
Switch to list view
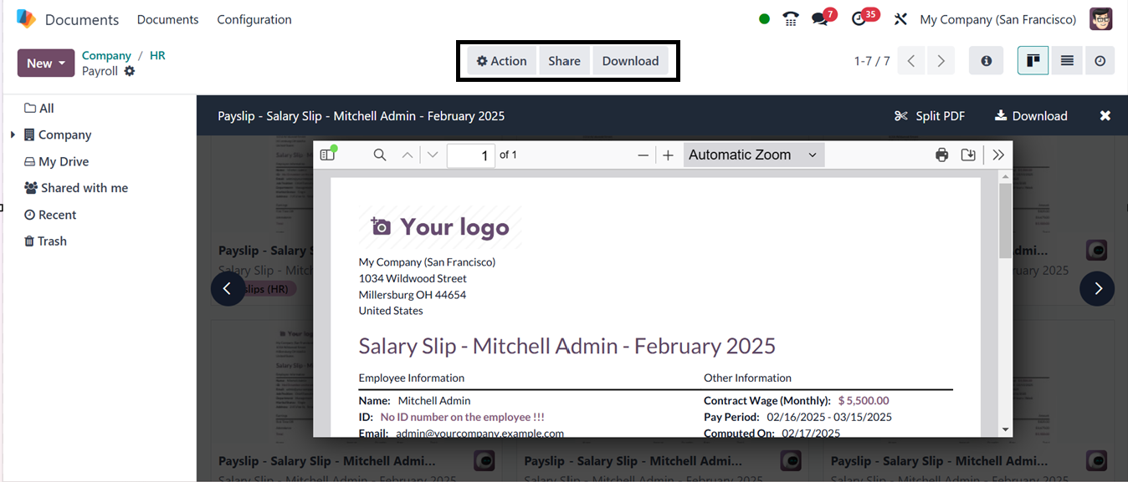(1067, 61)
